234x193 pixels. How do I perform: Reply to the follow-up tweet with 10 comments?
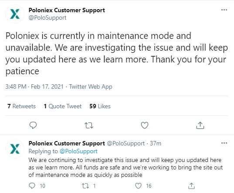click(32, 186)
